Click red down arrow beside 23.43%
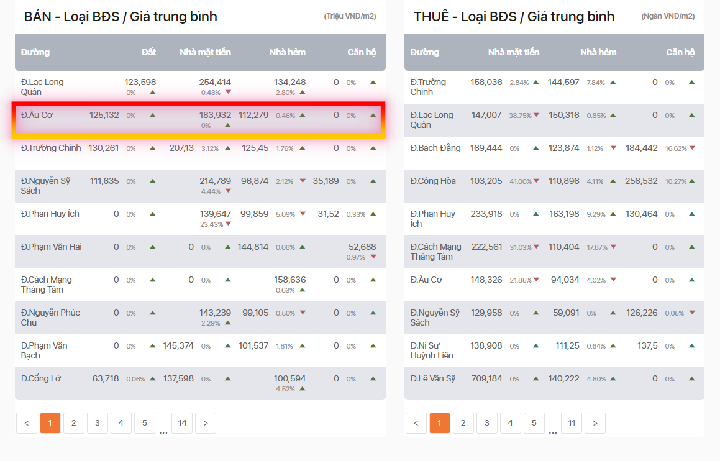The image size is (720, 461). [x=228, y=224]
